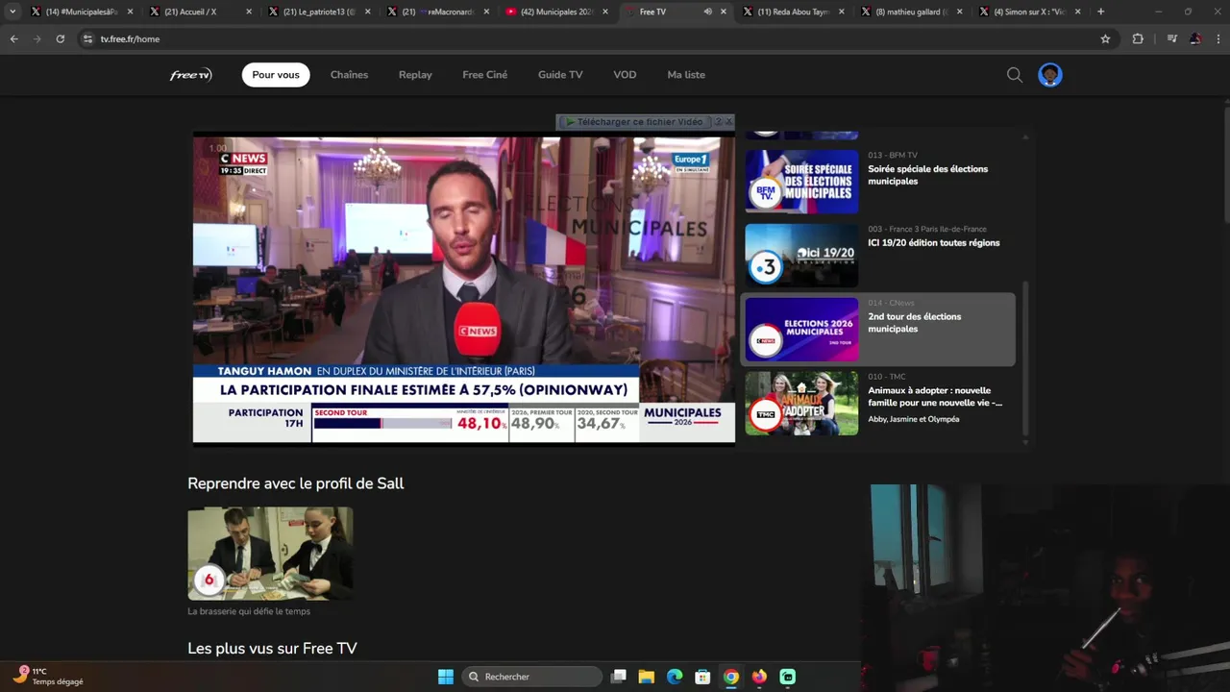
Task: Open the user profile avatar
Action: click(1050, 75)
